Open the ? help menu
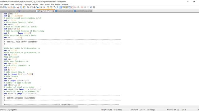Viewport: 199px width, 111px height. [x=70, y=5]
